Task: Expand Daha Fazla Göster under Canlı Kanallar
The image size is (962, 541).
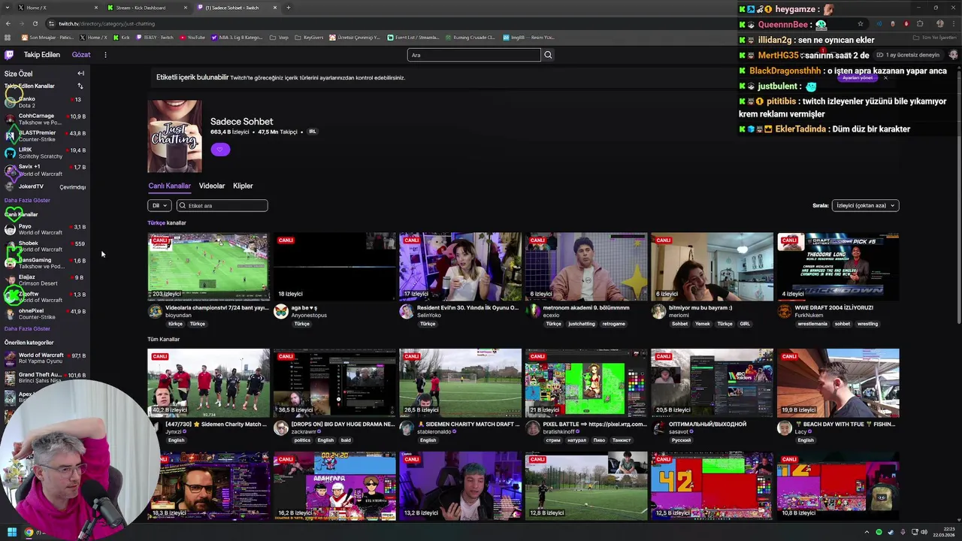Action: tap(27, 329)
